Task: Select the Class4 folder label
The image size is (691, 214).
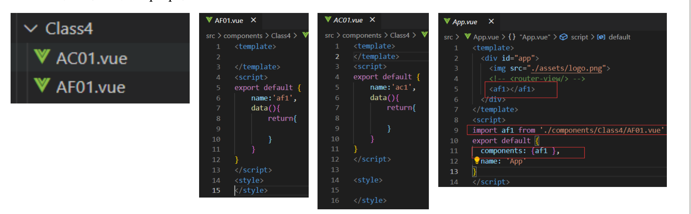Action: (x=69, y=29)
